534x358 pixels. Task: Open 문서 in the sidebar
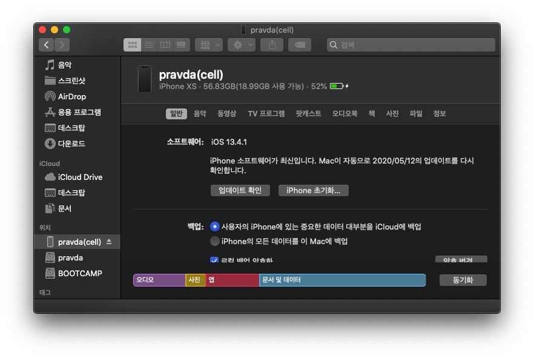[x=58, y=208]
